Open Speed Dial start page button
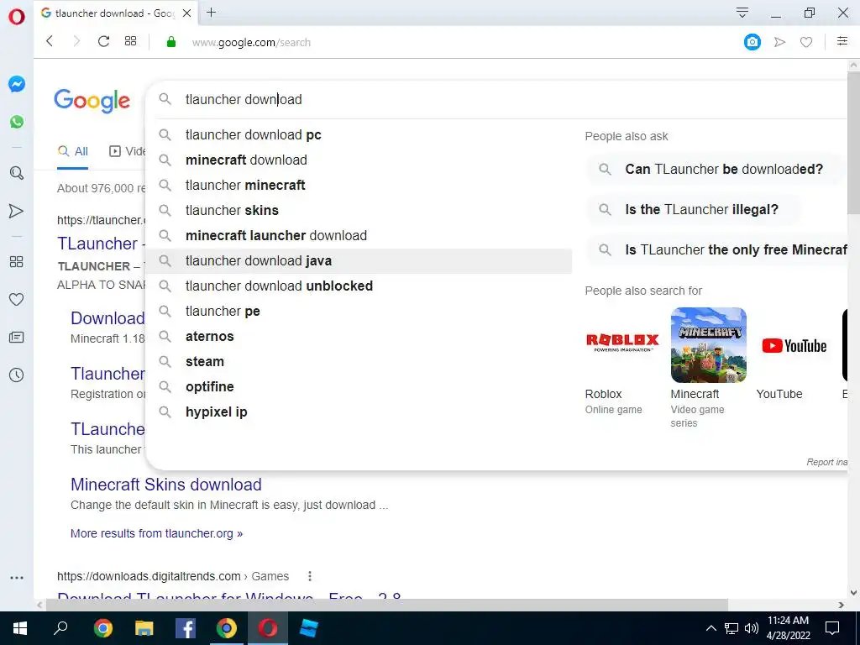This screenshot has width=860, height=645. point(130,41)
